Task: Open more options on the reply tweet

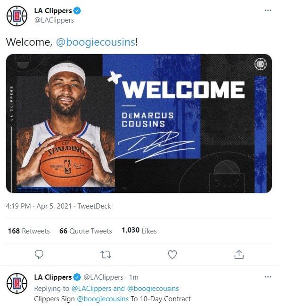Action: click(x=268, y=277)
